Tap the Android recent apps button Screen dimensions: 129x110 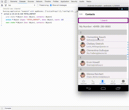(x=118, y=88)
